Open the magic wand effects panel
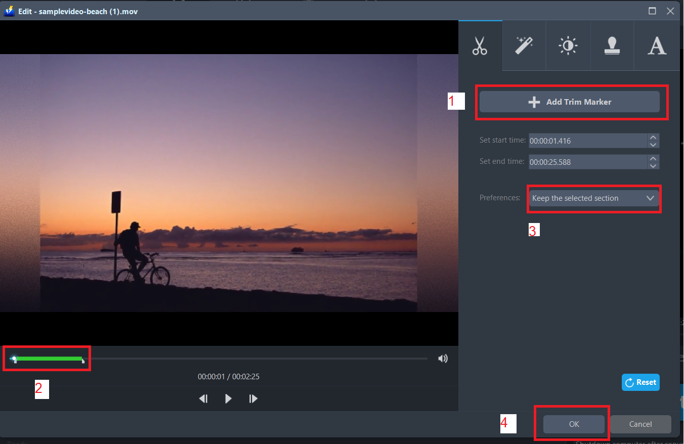This screenshot has height=444, width=684. coord(524,46)
